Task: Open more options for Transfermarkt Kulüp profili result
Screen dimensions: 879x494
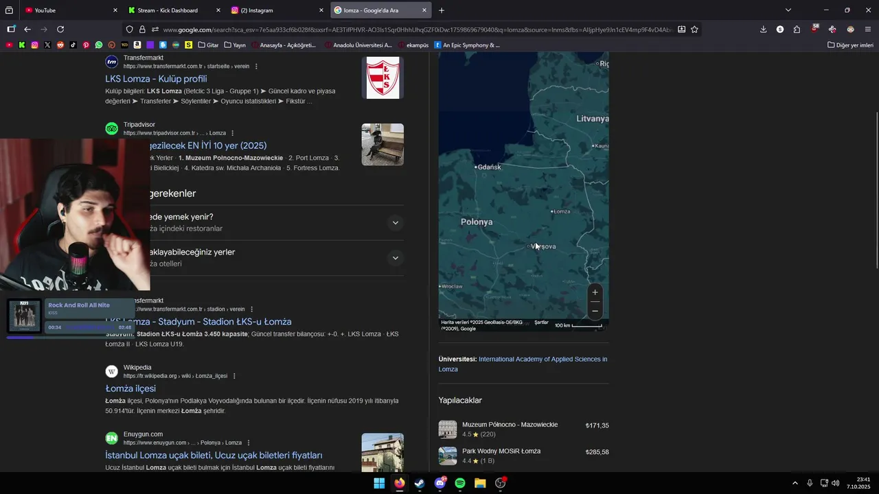Action: 256,67
